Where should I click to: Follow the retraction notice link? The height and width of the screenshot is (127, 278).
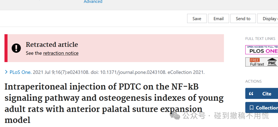[61, 53]
